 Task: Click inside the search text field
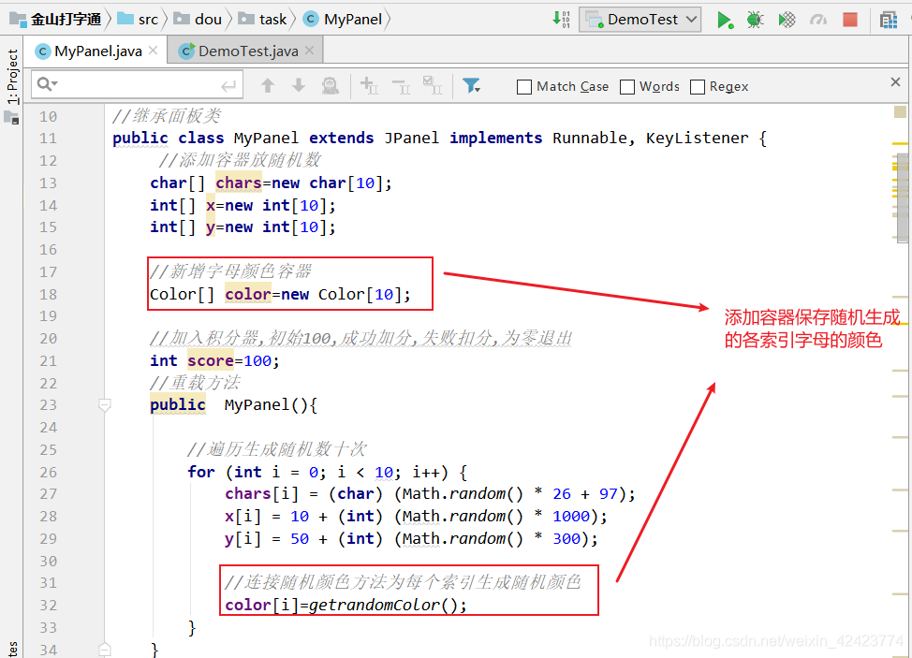click(x=140, y=85)
